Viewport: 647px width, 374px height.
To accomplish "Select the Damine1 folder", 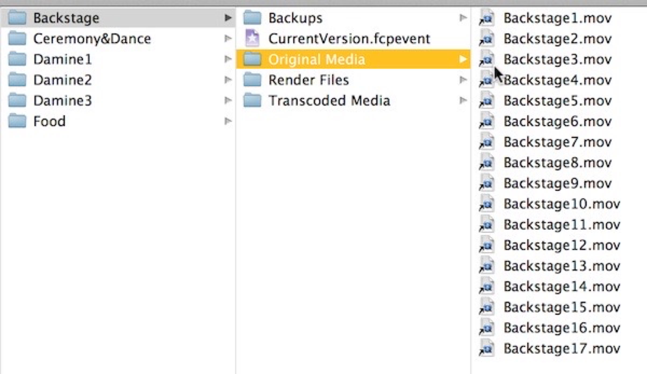I will pos(62,59).
